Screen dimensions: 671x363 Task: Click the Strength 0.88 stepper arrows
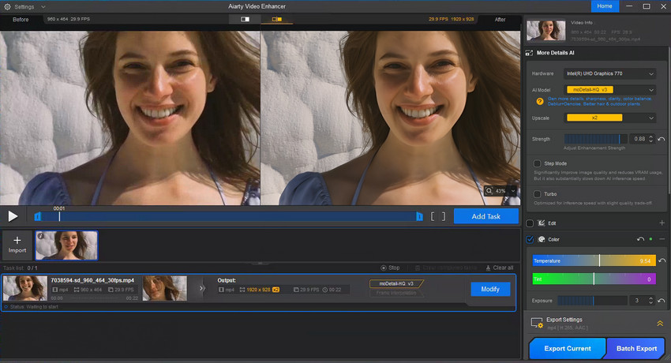[x=651, y=139]
